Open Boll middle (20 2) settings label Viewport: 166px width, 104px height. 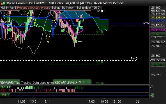[x=89, y=8]
